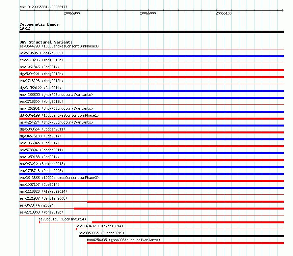Open variant dgv509e201 (Wong2012b)
Image resolution: width=293 pixels, height=256 pixels.
(x=41, y=74)
